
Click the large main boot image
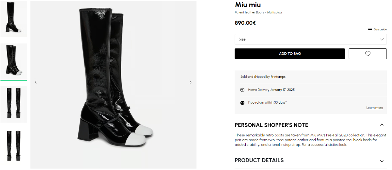[x=113, y=84]
